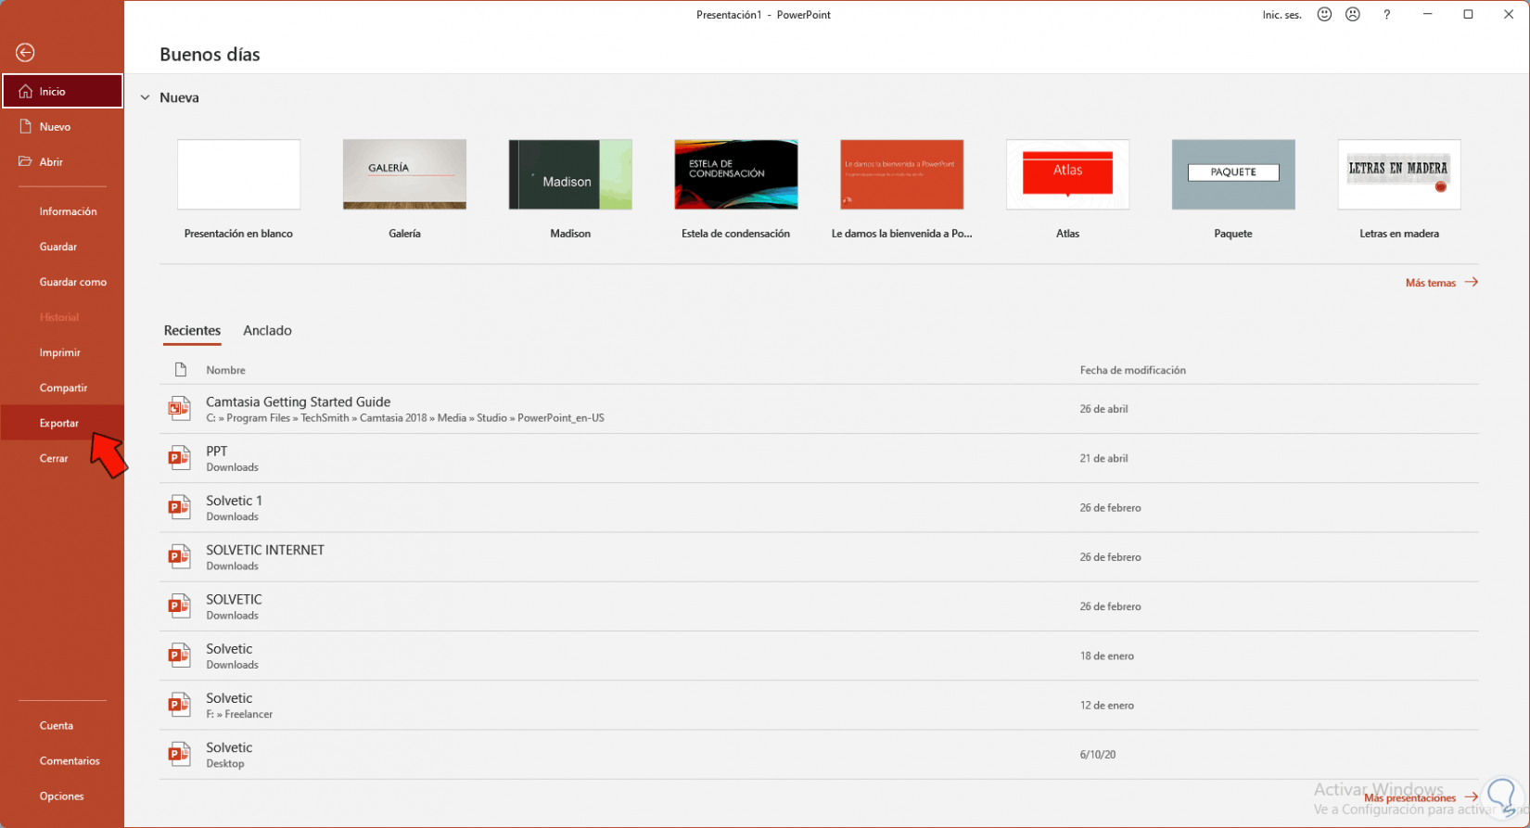1530x828 pixels.
Task: Click Cerrar in the sidebar
Action: point(54,458)
